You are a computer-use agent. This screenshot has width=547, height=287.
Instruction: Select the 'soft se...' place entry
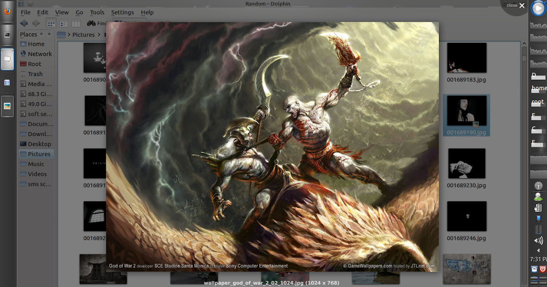pyautogui.click(x=36, y=114)
